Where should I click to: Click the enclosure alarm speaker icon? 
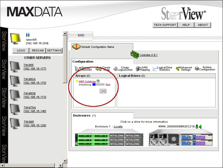[200, 127]
